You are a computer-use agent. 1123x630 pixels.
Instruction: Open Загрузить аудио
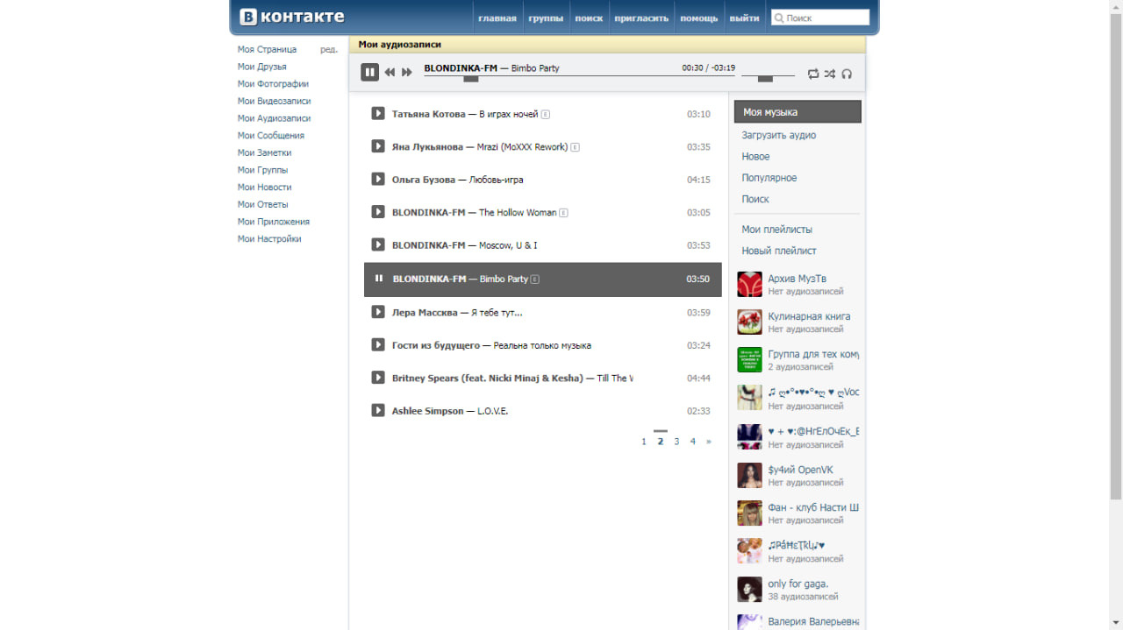coord(779,135)
